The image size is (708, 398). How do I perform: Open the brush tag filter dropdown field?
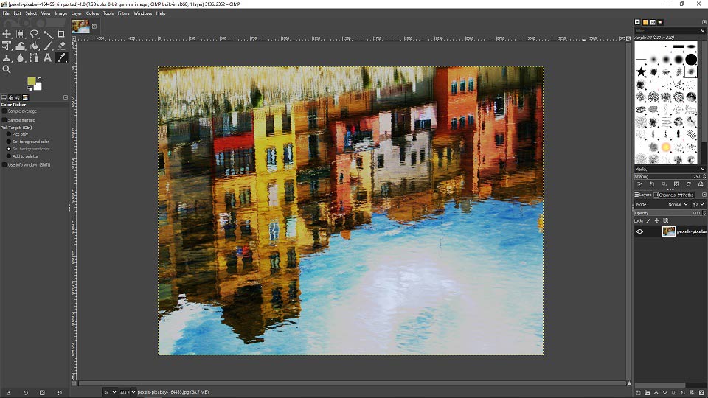(x=670, y=31)
